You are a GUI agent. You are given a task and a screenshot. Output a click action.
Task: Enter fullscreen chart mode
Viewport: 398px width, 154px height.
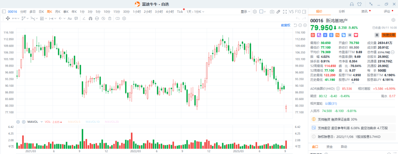[284, 11]
